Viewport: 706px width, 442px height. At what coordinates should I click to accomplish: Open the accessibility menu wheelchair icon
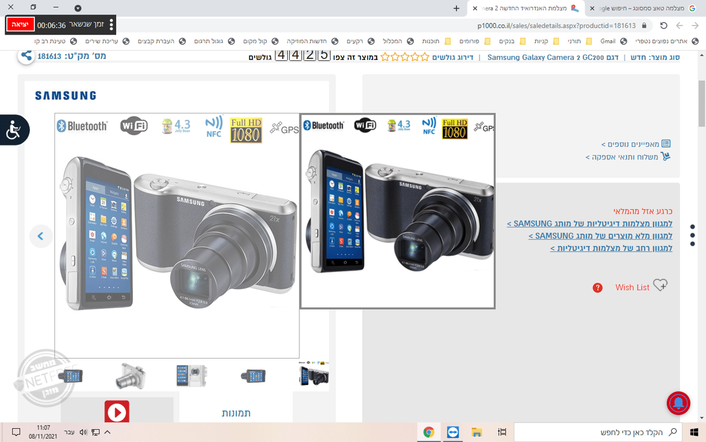pos(14,129)
